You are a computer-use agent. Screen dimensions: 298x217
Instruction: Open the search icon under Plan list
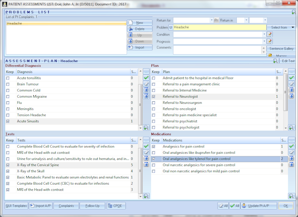[x=292, y=127]
